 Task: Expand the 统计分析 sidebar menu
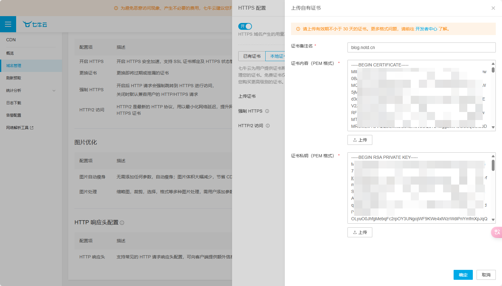tap(31, 91)
